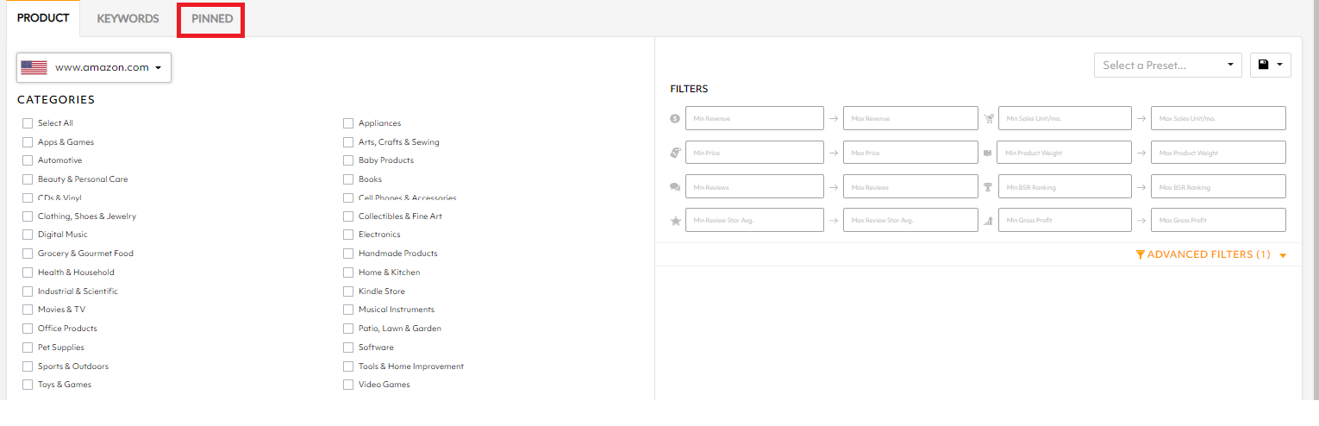
Task: Focus the Min Review Star Avg. field
Action: pyautogui.click(x=754, y=221)
